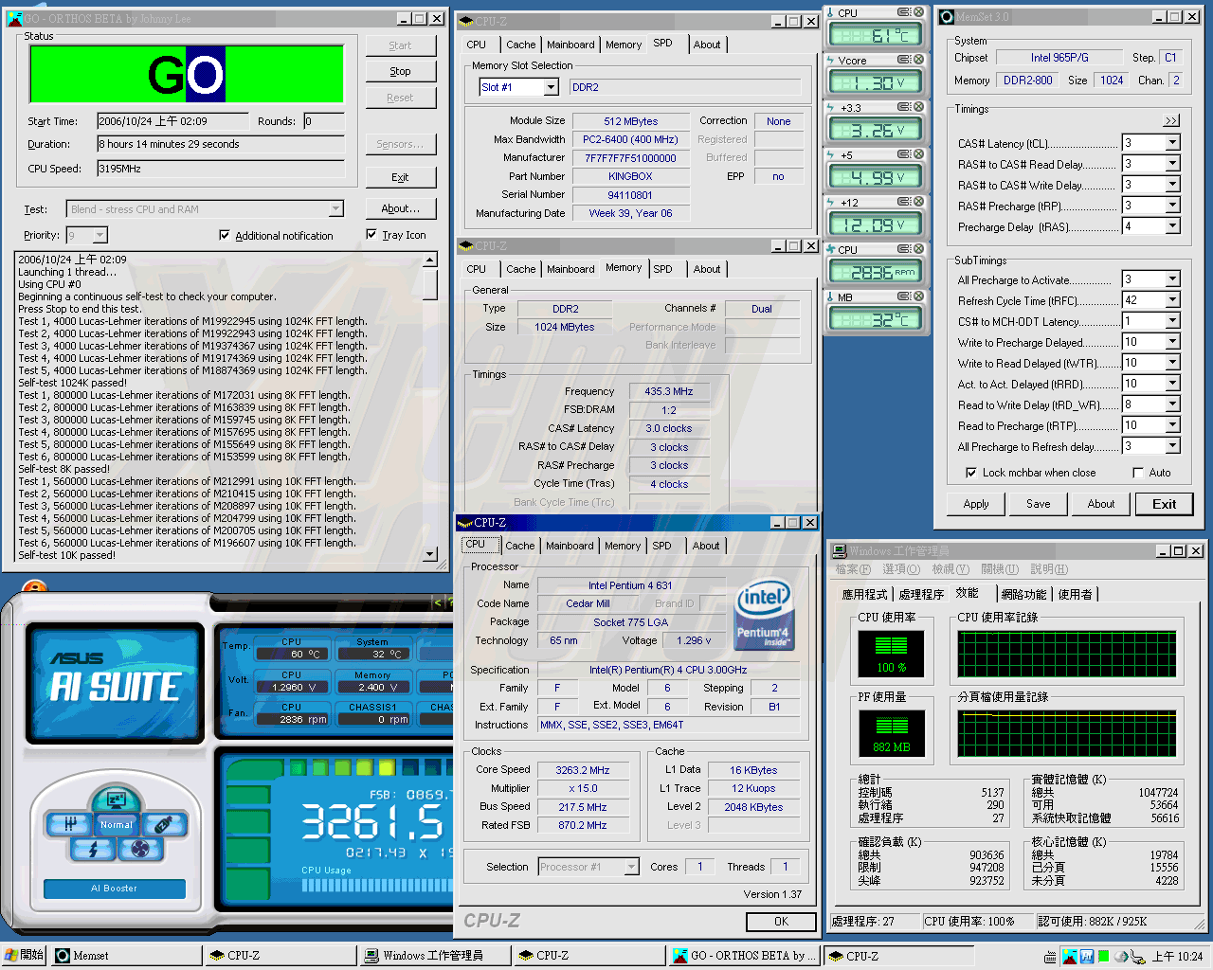Open RAS# to CAS# Write Delay dropdown
This screenshot has width=1213, height=970.
1172,185
